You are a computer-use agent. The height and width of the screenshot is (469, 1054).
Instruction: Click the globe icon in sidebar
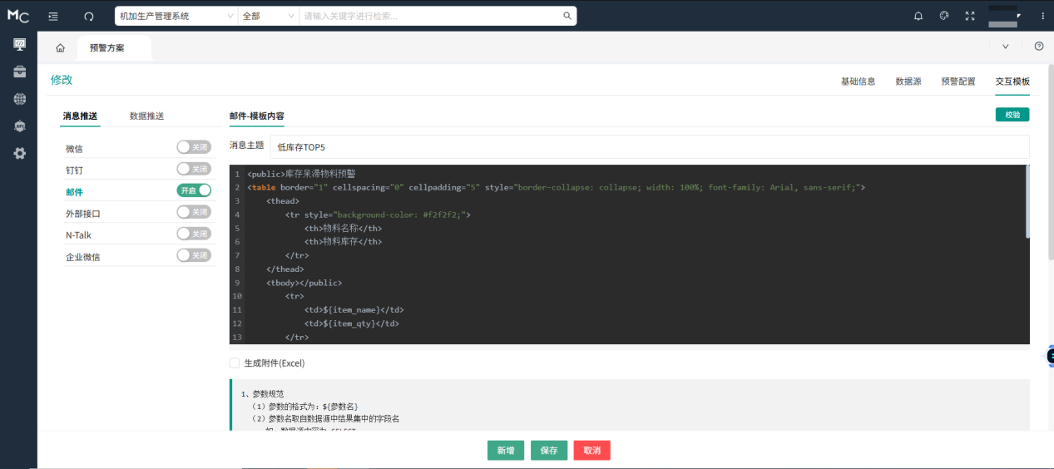19,99
